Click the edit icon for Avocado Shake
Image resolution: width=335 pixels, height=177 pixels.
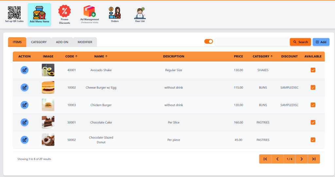click(x=25, y=70)
